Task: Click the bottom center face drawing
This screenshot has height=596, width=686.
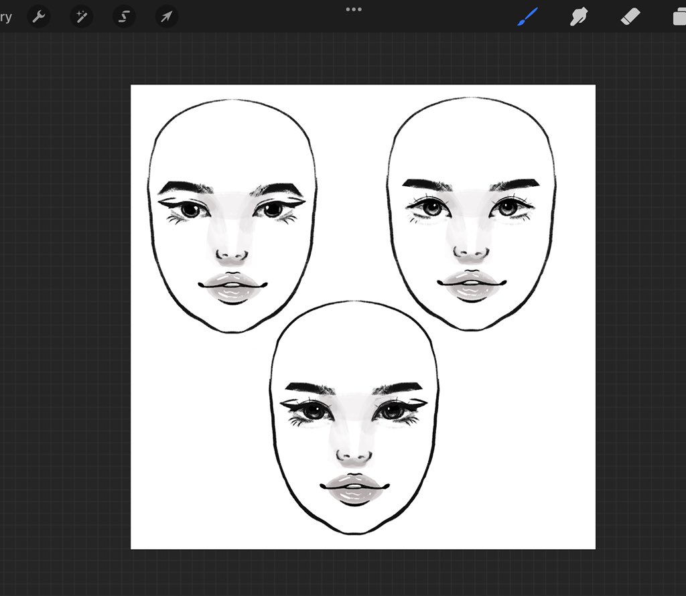Action: (x=354, y=418)
